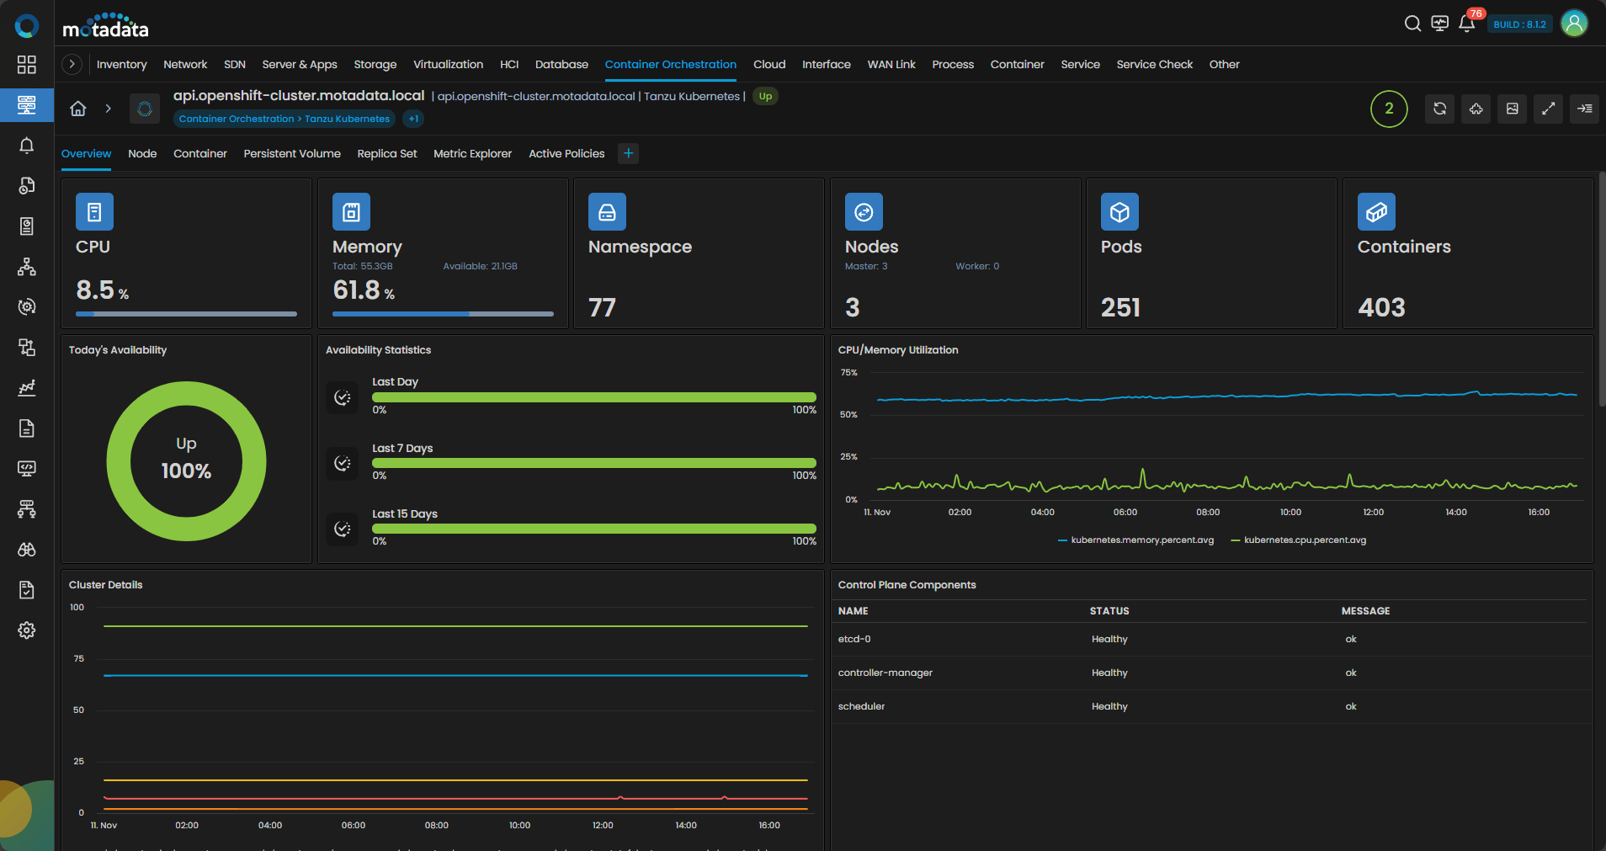Toggle fullscreen with the expand arrows icon

point(1548,109)
